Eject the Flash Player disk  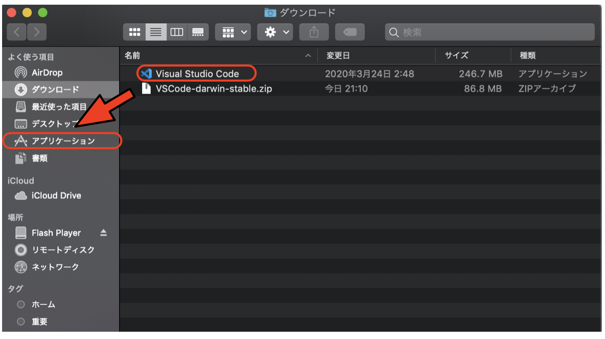point(104,233)
